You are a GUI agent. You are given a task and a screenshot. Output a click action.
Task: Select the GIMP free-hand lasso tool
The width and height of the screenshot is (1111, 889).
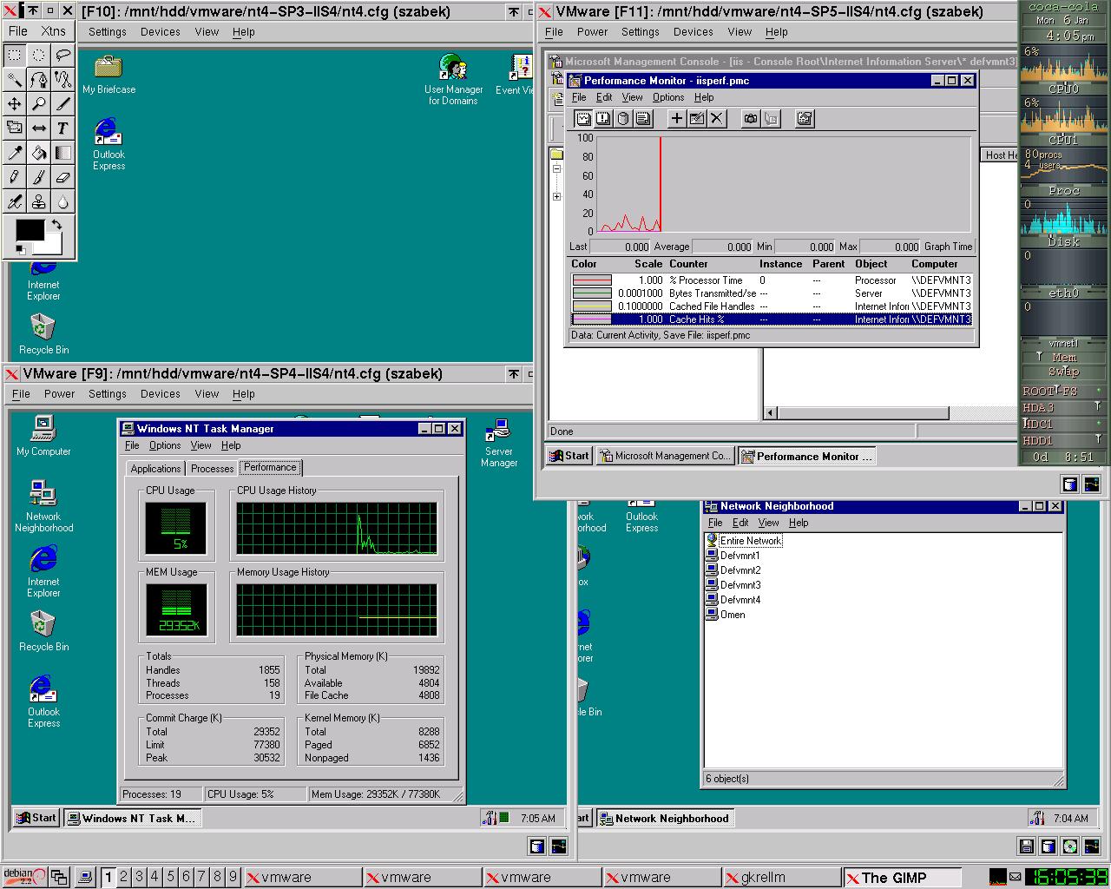pos(62,55)
